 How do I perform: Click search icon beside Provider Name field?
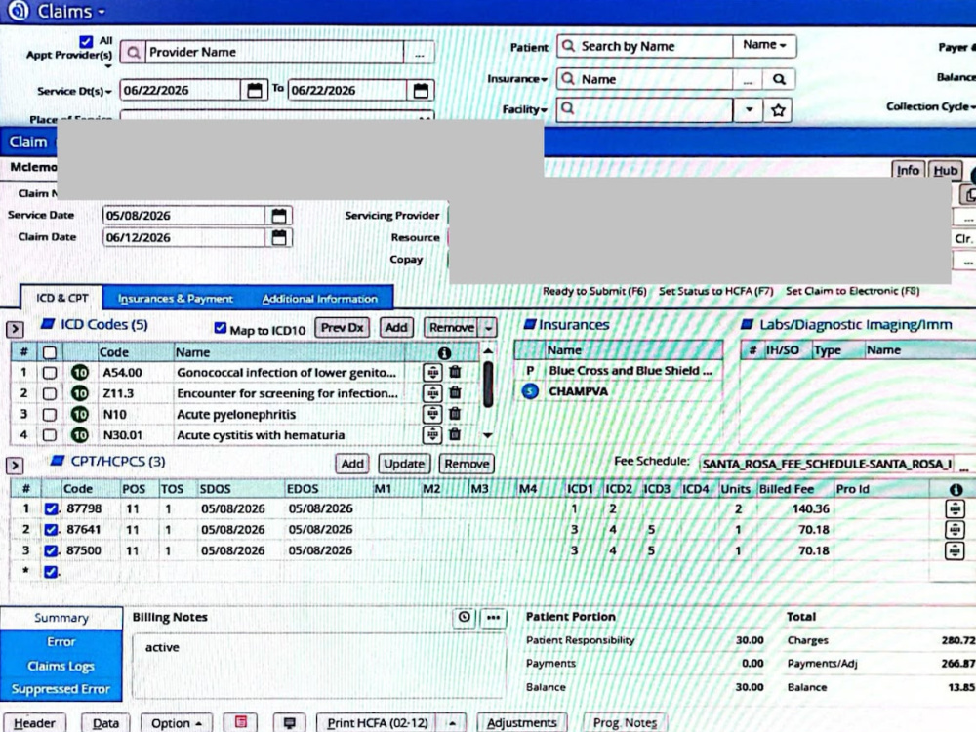click(133, 53)
